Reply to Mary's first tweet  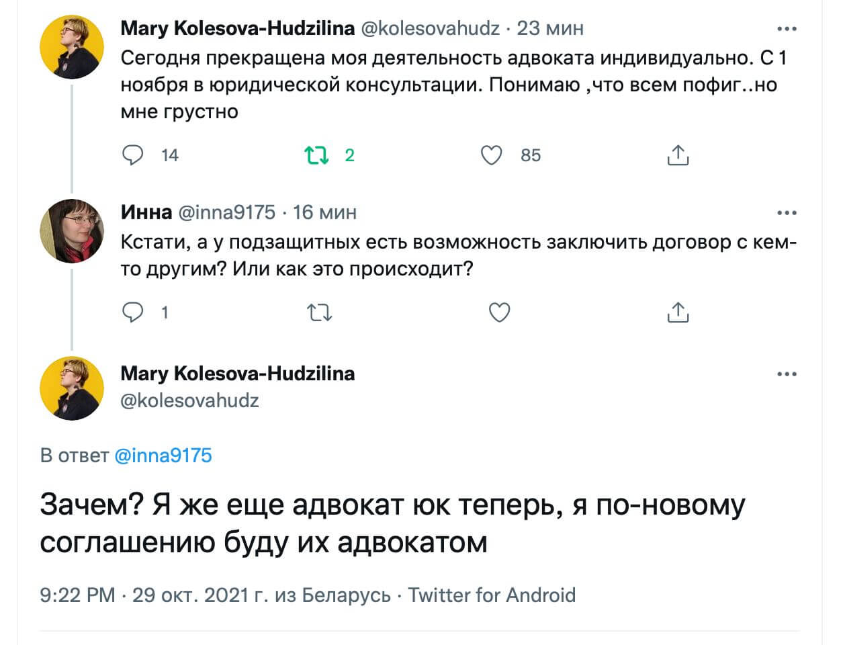pyautogui.click(x=133, y=155)
